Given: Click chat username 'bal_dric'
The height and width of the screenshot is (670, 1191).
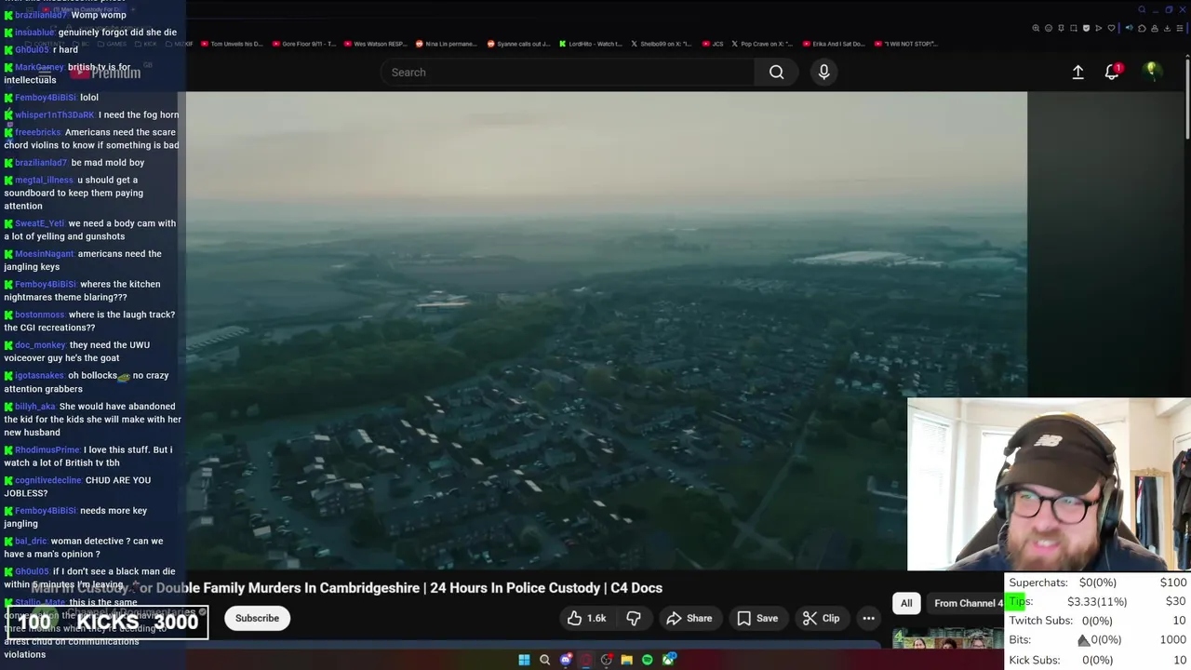Looking at the screenshot, I should click(31, 542).
